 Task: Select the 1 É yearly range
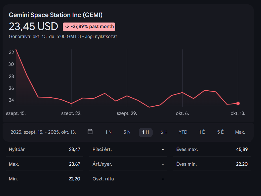tap(202, 132)
